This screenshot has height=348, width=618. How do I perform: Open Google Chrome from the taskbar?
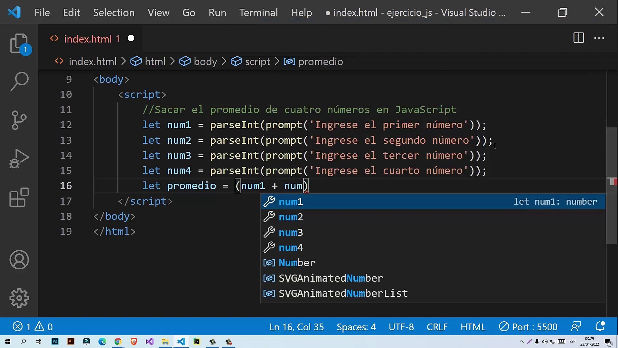pyautogui.click(x=118, y=342)
